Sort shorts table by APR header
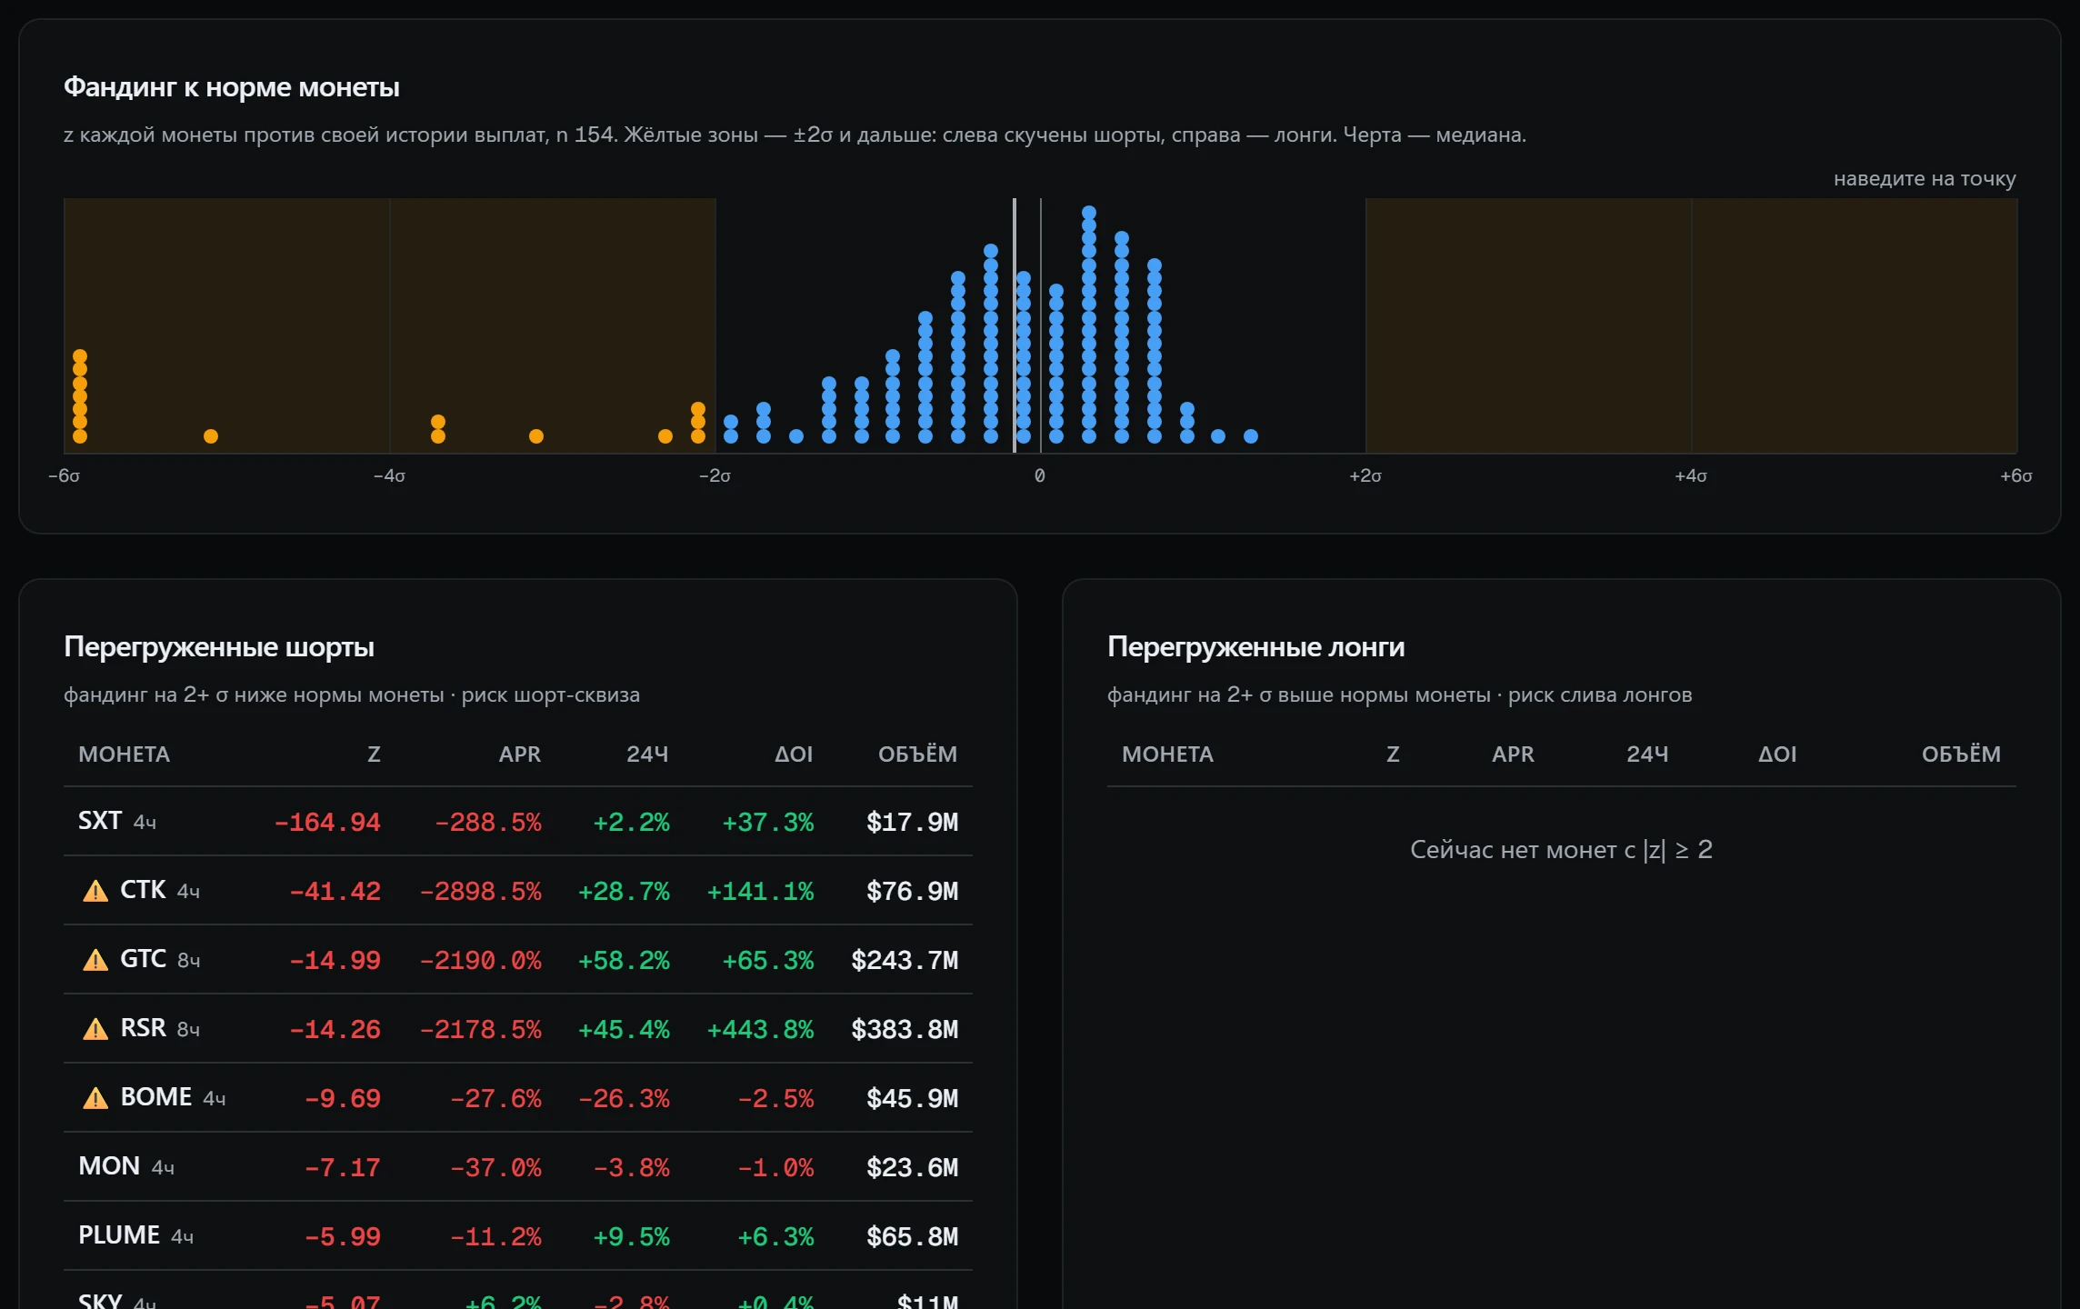This screenshot has height=1309, width=2080. (x=520, y=754)
